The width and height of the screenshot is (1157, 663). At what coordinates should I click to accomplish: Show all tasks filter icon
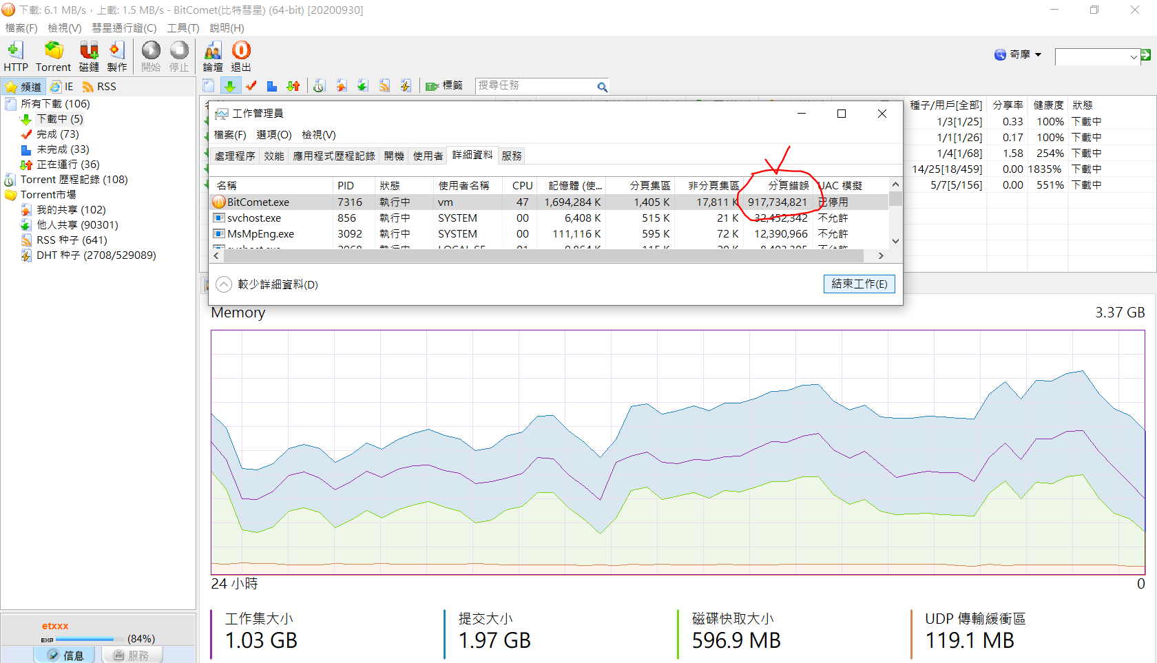pos(209,86)
